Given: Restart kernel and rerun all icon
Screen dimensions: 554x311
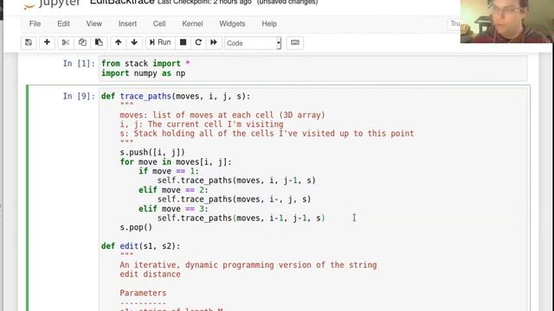Looking at the screenshot, I should [x=214, y=42].
